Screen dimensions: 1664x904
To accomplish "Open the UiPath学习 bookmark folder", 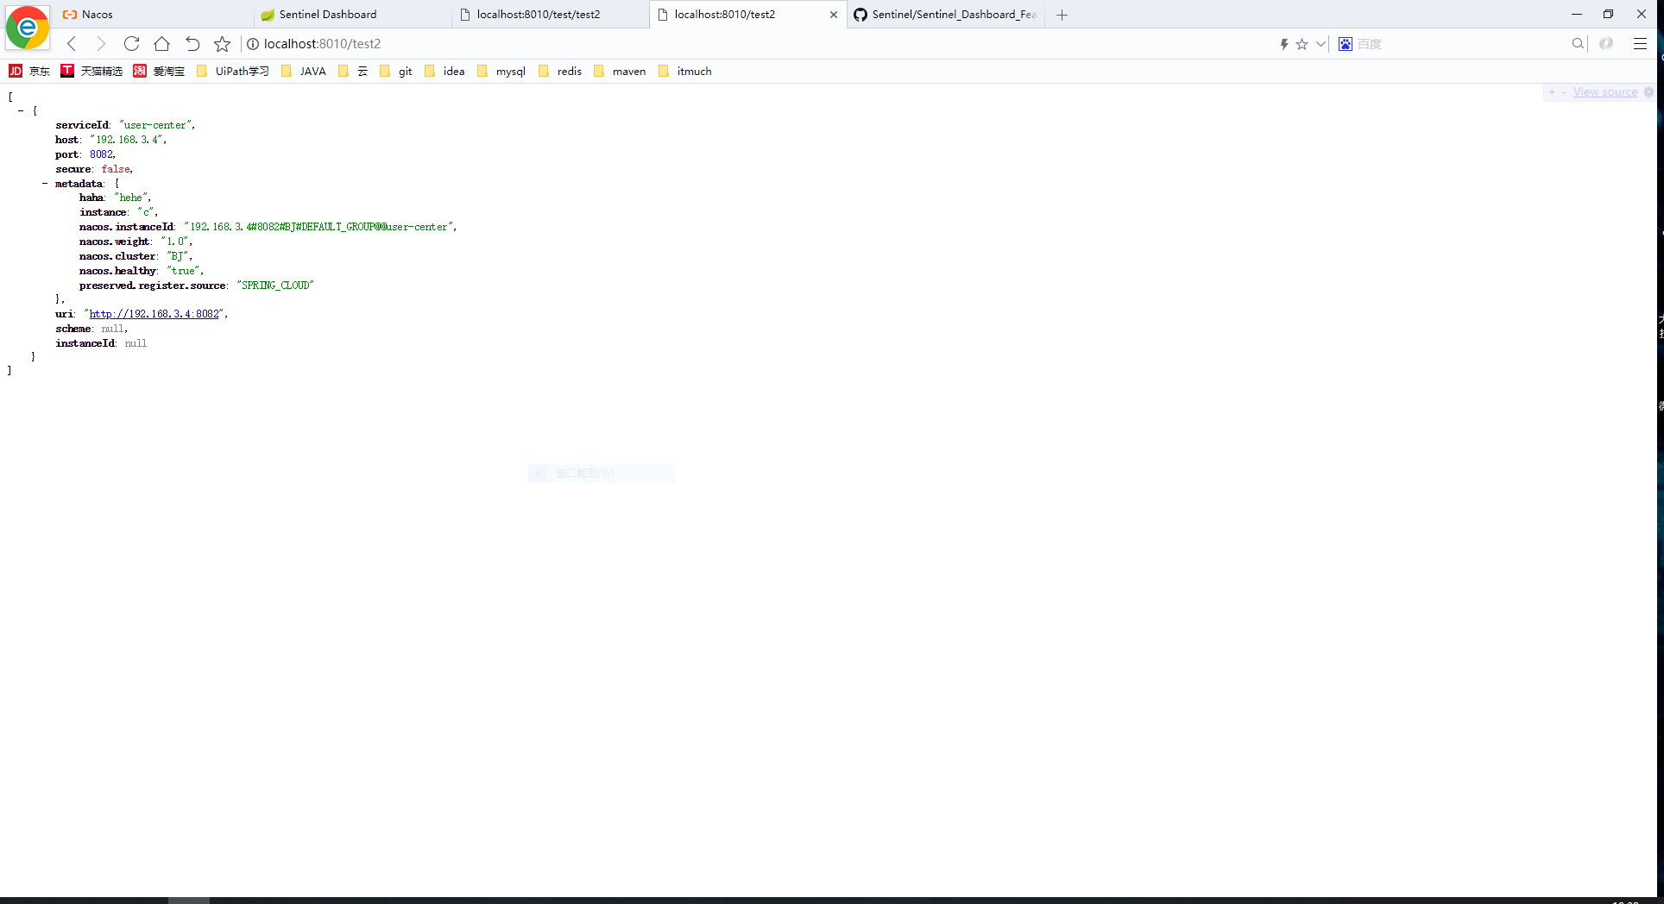I will coord(232,72).
